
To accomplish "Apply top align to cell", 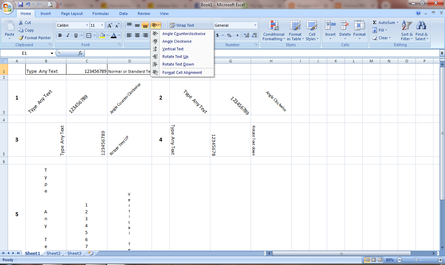I will coord(129,25).
